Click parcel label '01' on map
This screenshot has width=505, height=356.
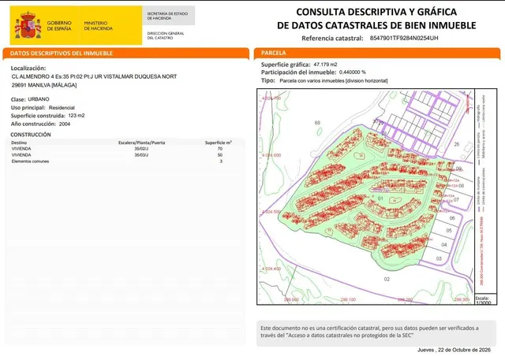pyautogui.click(x=380, y=198)
